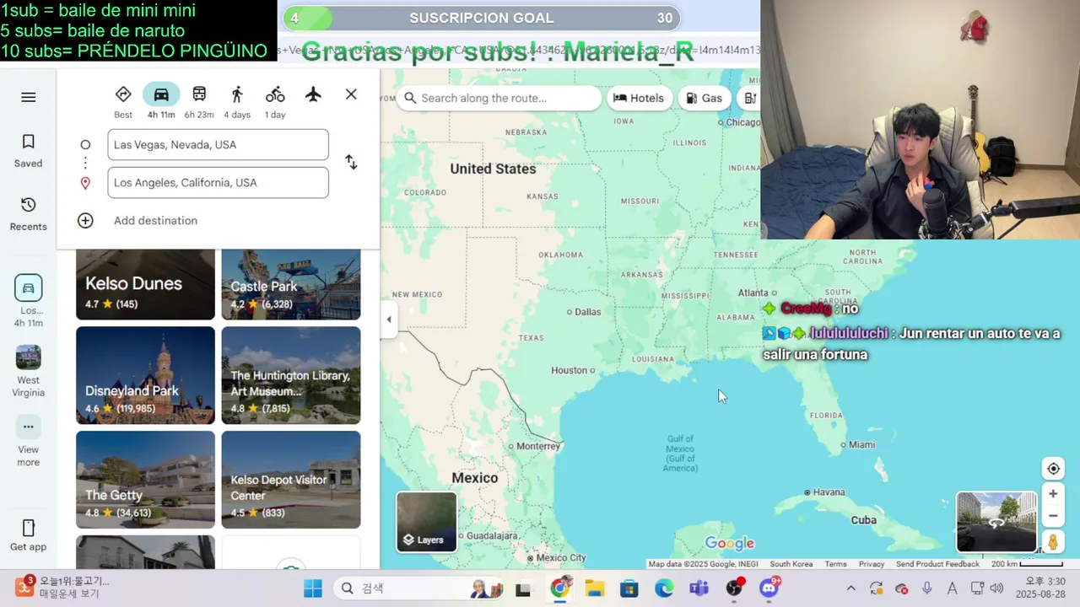Open the Terms link

[835, 564]
